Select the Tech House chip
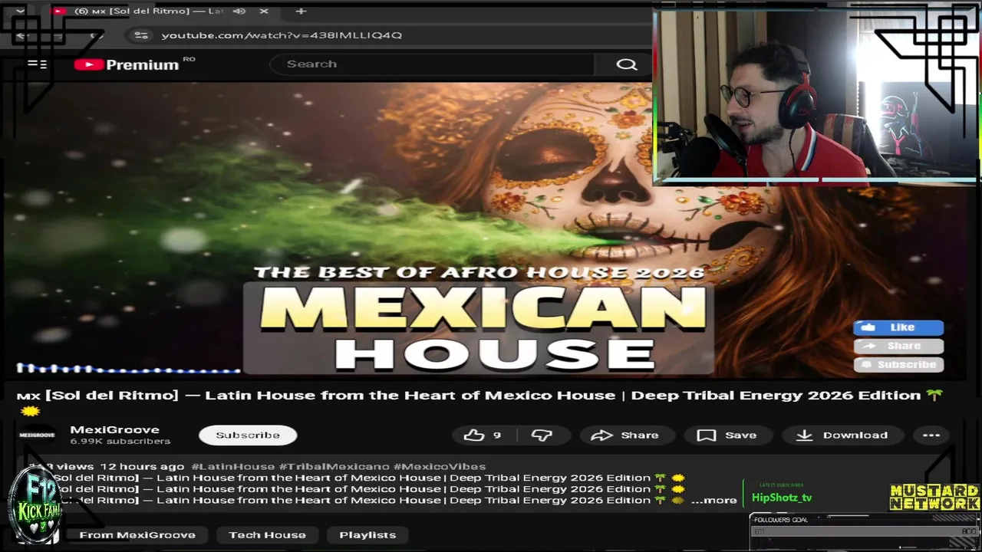The height and width of the screenshot is (552, 982). coord(267,535)
